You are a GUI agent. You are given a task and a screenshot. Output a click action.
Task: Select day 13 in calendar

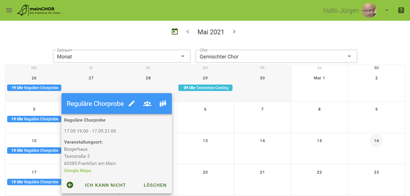coord(205,141)
